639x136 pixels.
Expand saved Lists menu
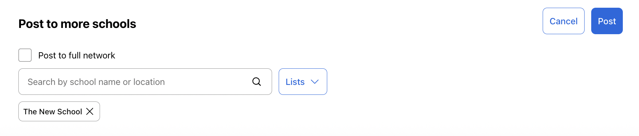pyautogui.click(x=303, y=82)
